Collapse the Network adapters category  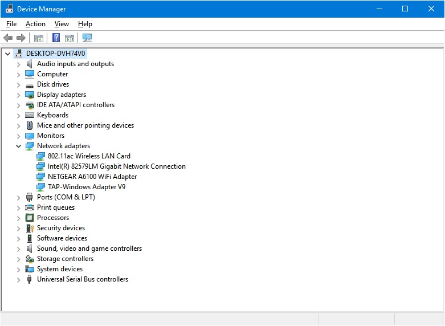18,146
